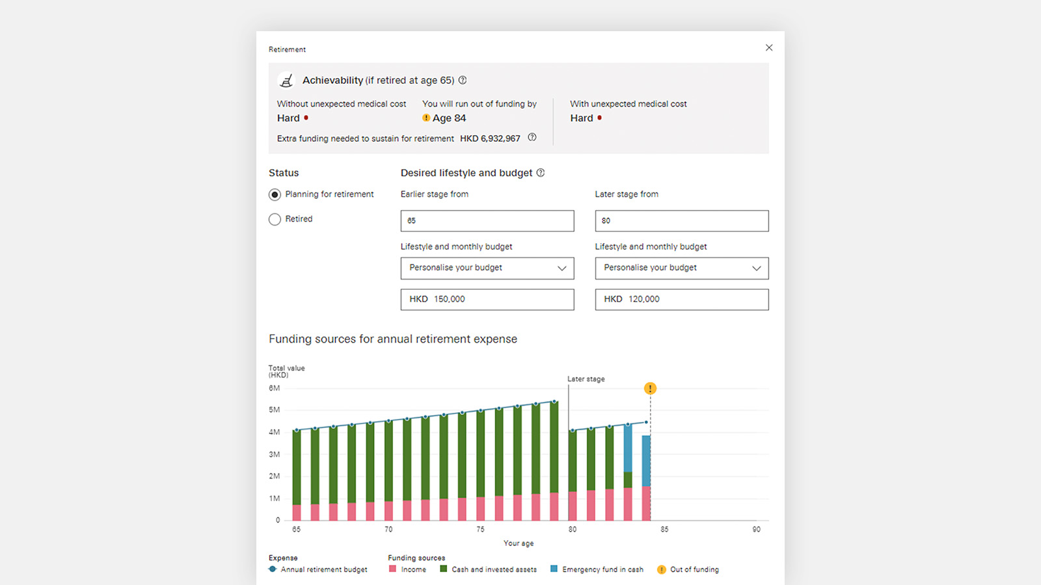Open the Achievability help tooltip
Image resolution: width=1041 pixels, height=585 pixels.
click(463, 80)
